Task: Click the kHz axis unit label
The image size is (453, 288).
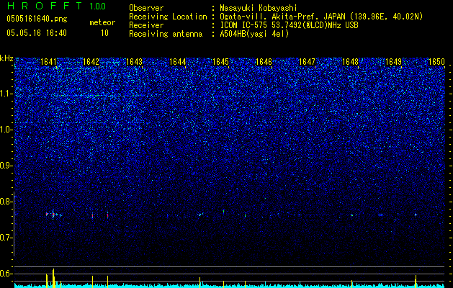Action: click(6, 58)
